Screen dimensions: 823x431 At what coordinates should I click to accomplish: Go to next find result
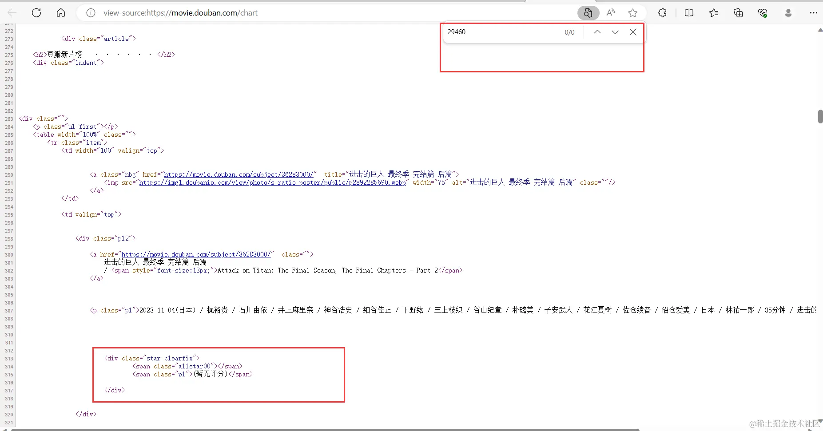[x=615, y=32]
